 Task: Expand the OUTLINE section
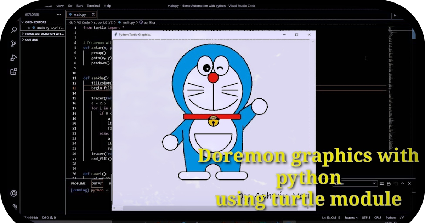[x=32, y=39]
